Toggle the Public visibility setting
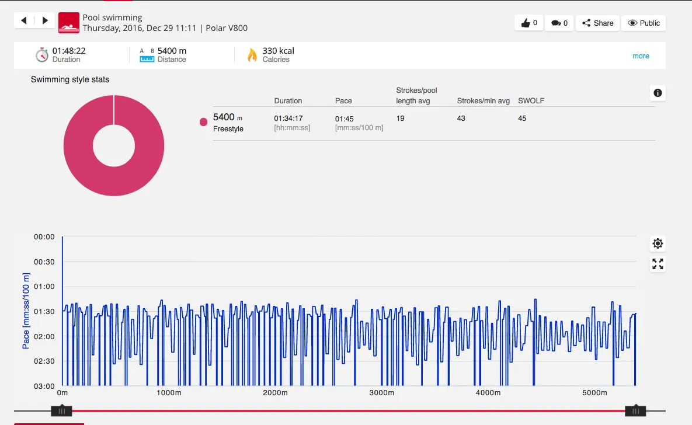This screenshot has width=692, height=425. coord(643,23)
